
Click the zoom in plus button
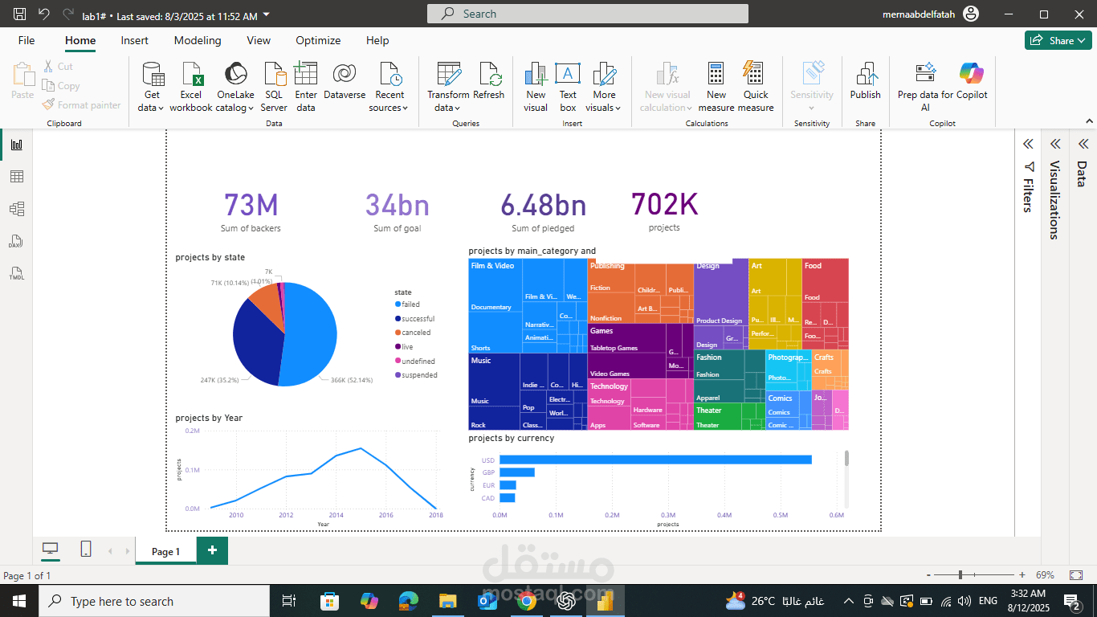tap(1022, 575)
